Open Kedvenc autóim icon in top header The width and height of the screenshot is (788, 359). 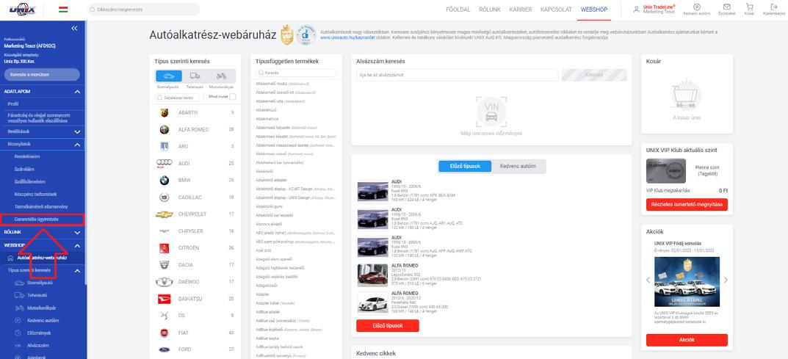click(x=696, y=7)
